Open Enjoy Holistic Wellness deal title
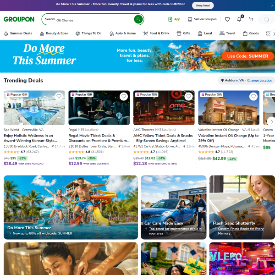 click(30, 138)
